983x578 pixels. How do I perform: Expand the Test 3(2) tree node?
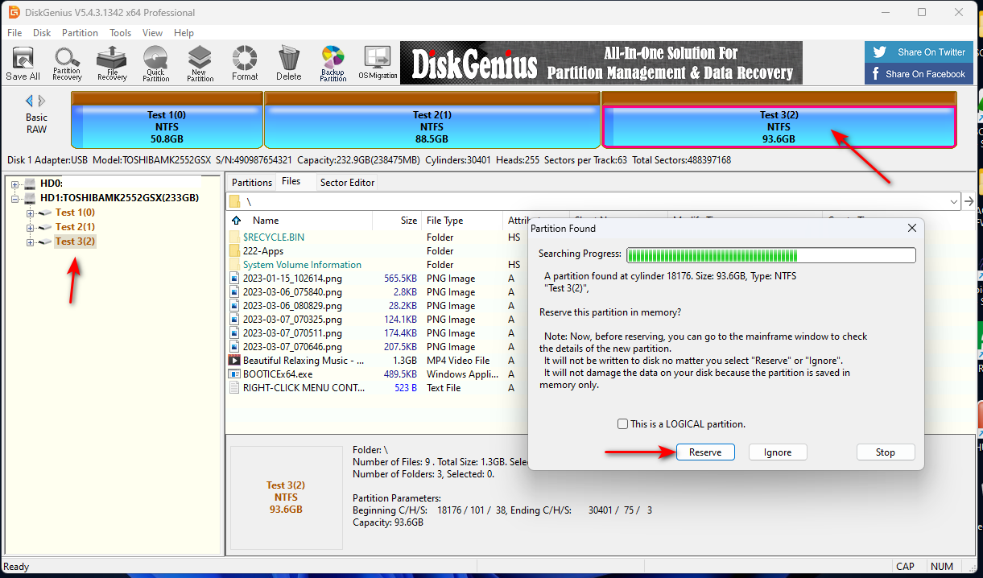click(31, 242)
